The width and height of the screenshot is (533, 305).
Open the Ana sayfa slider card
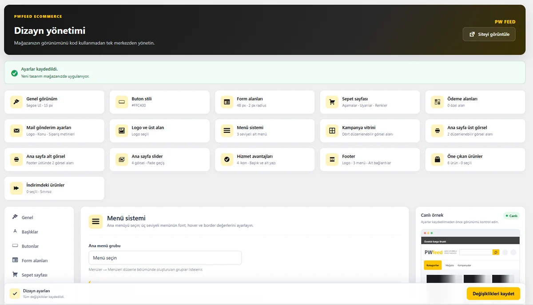click(x=159, y=159)
